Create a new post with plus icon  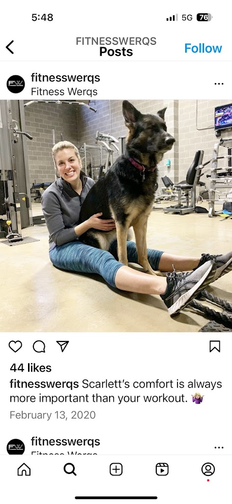[116, 470]
